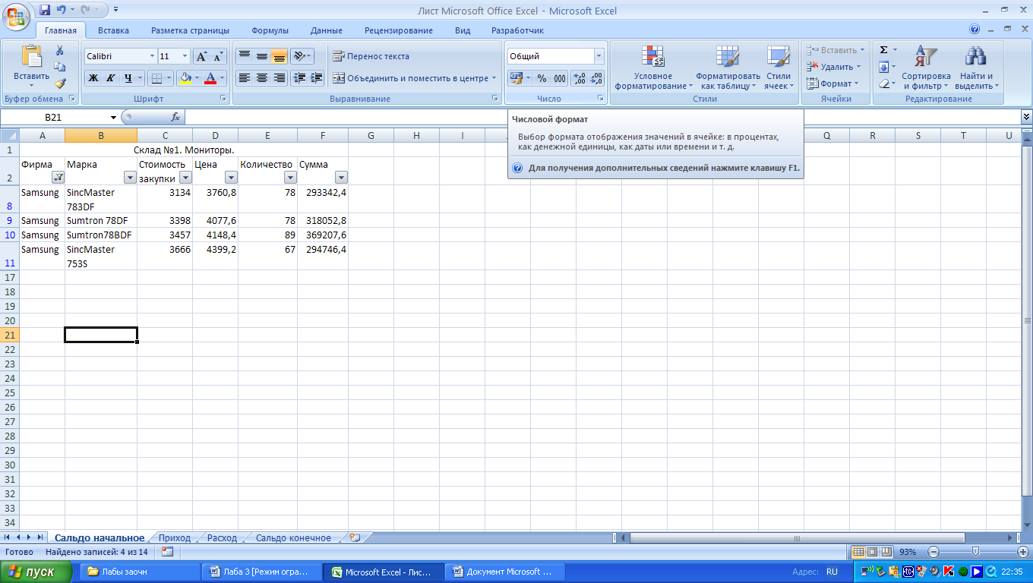Increase decimal places

click(579, 78)
